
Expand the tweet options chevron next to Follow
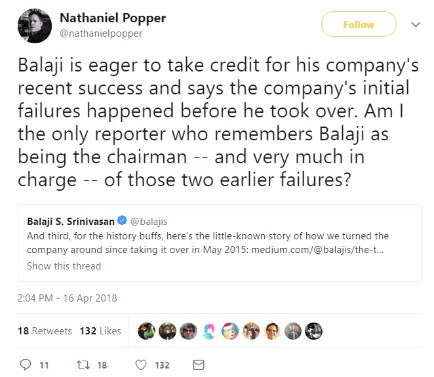(416, 24)
